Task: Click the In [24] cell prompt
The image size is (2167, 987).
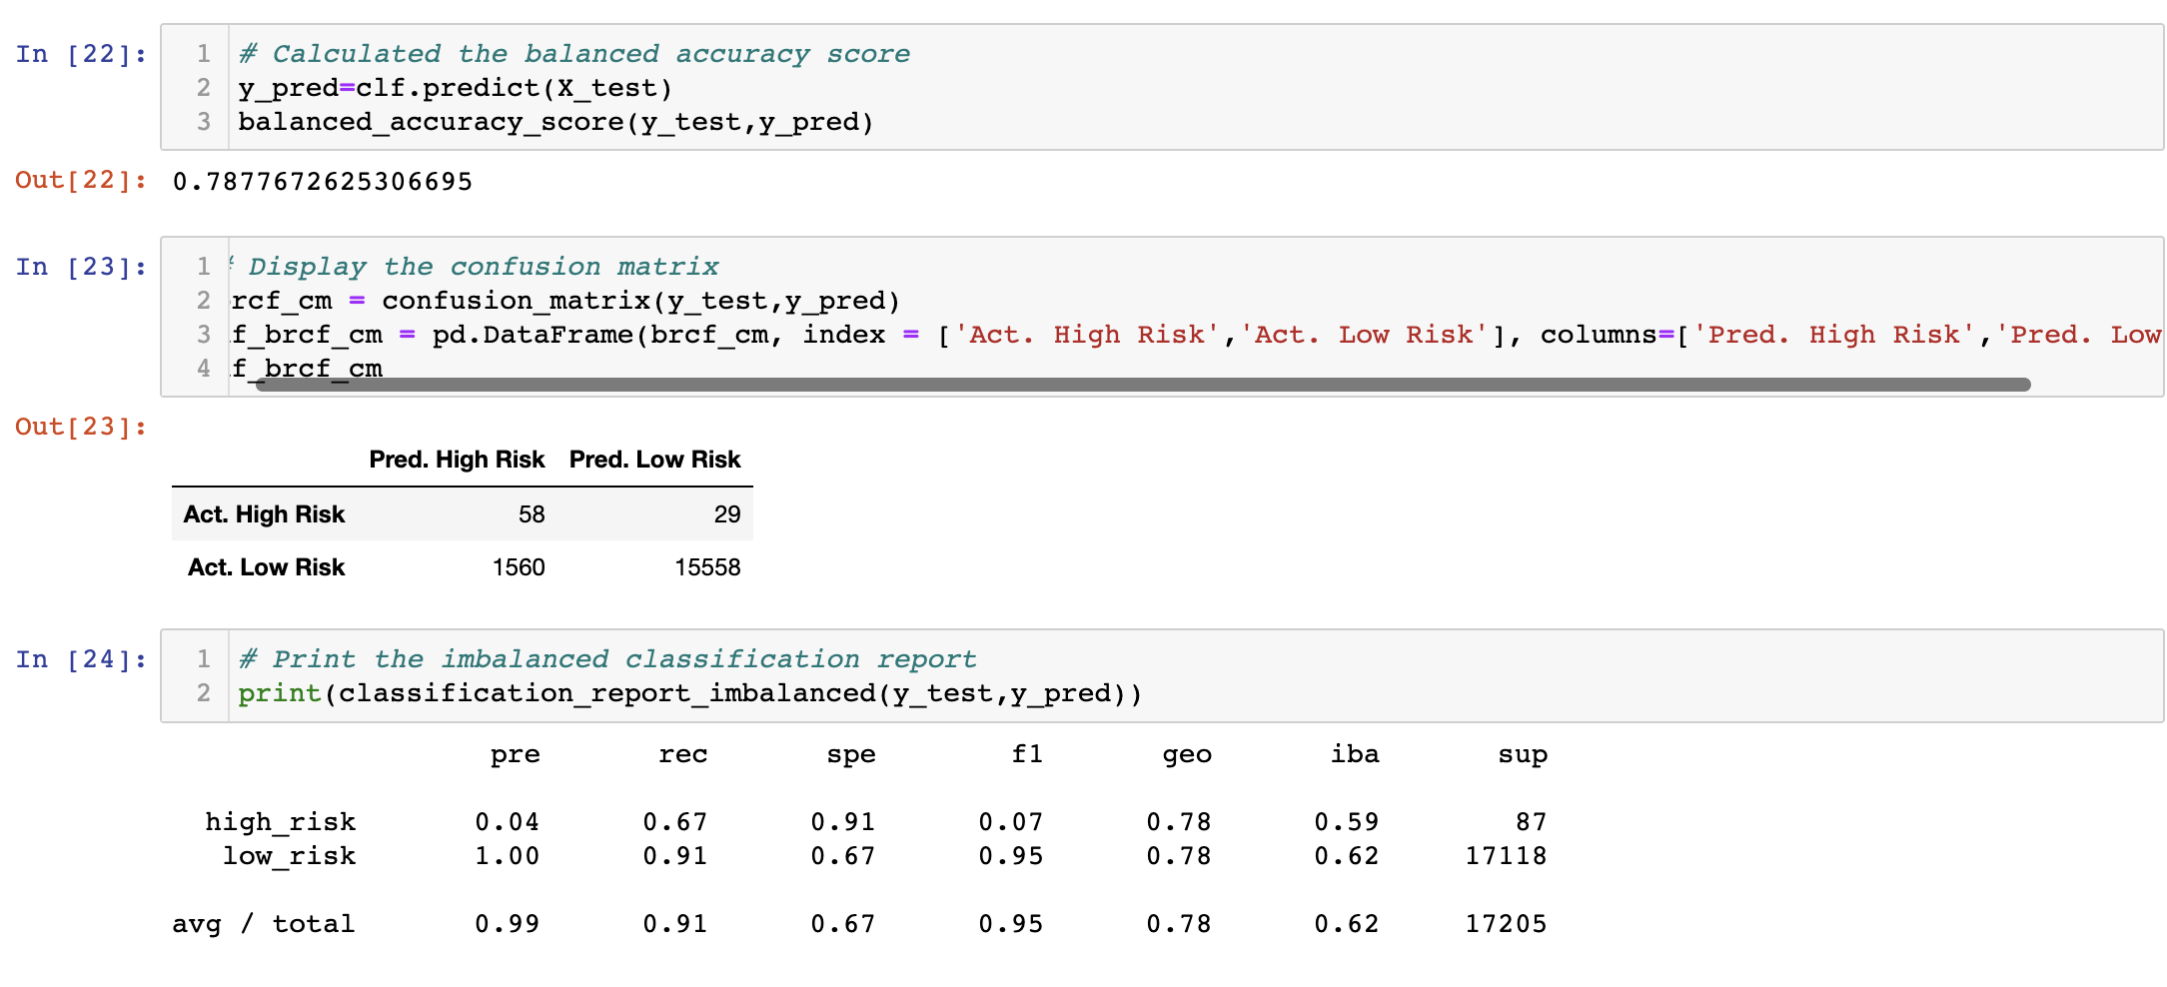Action: (80, 659)
